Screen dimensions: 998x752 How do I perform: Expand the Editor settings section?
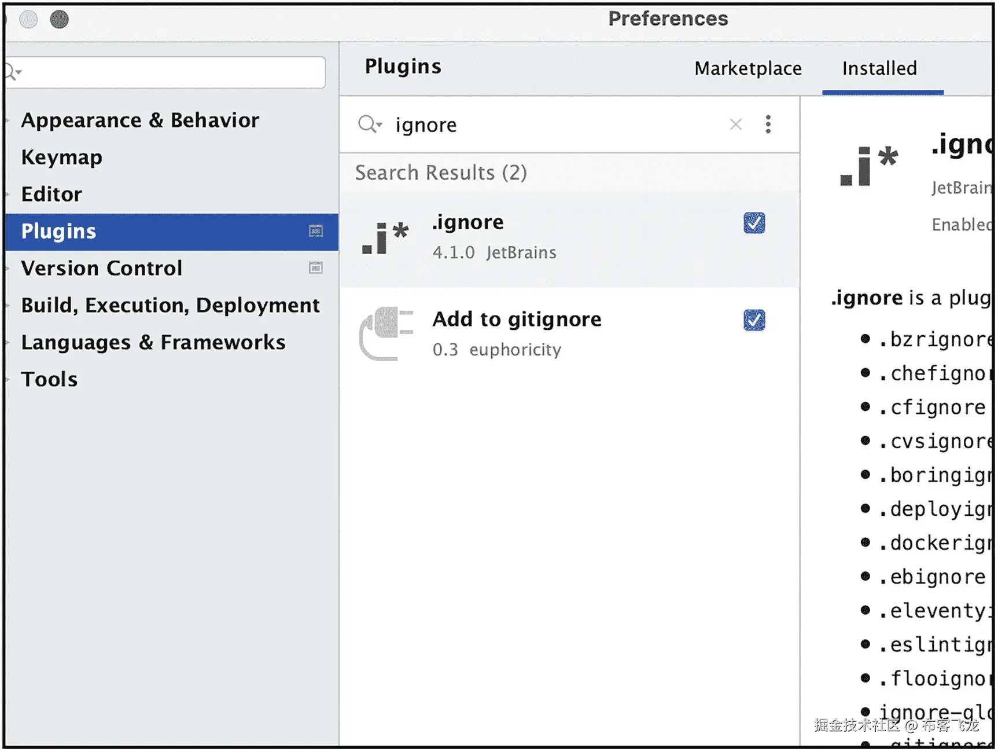[8, 194]
